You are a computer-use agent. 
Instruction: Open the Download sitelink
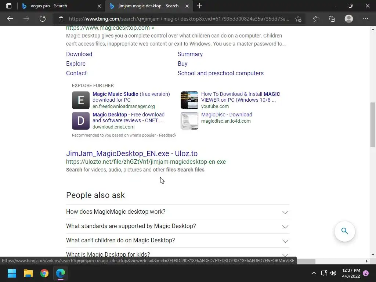[x=79, y=54]
